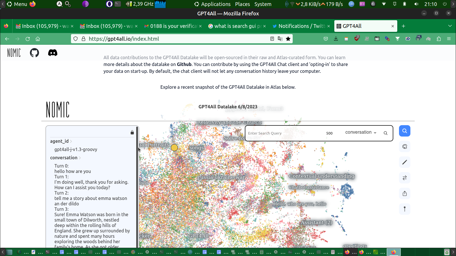Click into the Enter Search Query field

point(284,133)
